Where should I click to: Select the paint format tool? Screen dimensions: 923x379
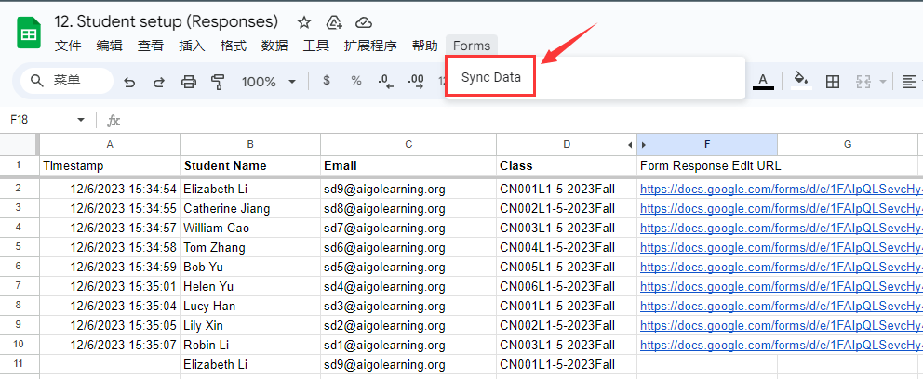pos(218,82)
